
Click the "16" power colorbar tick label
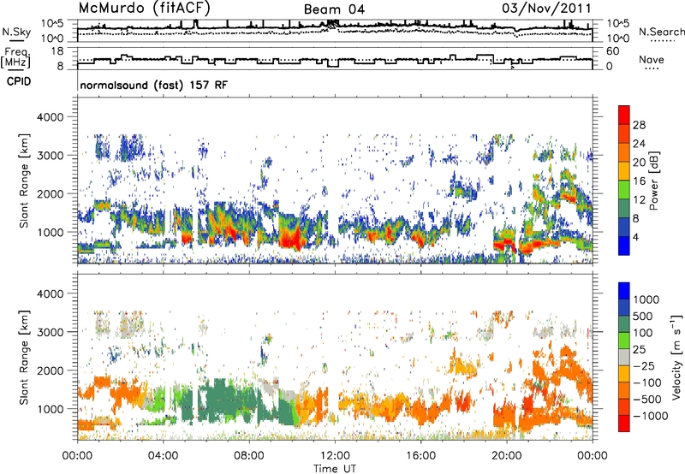click(x=639, y=181)
